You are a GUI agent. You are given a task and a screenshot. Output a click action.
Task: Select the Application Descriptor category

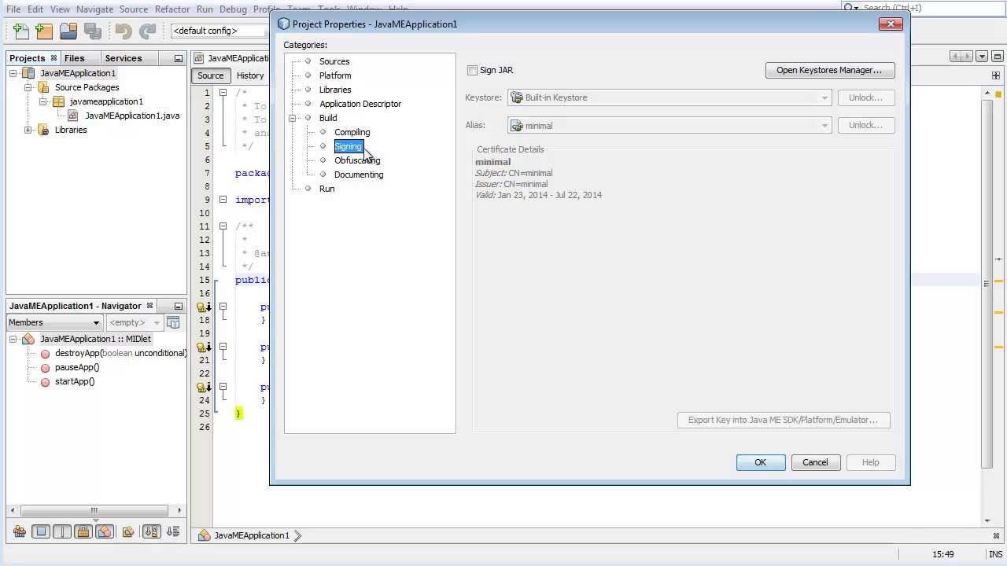click(x=360, y=104)
